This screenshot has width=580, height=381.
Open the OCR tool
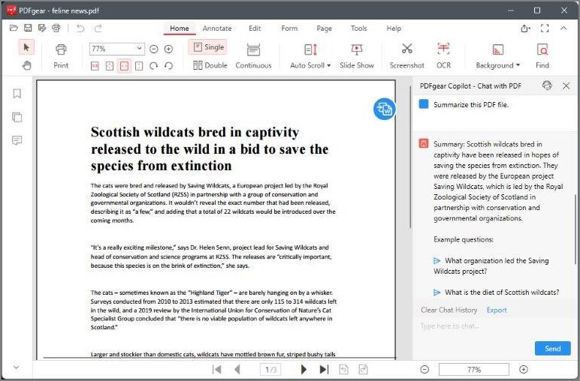[443, 55]
